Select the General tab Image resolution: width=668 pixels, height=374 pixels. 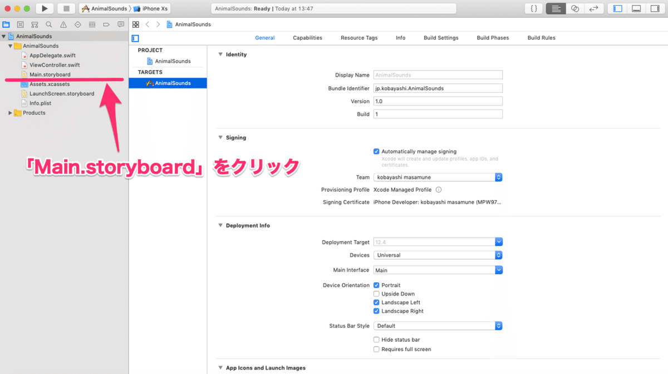pyautogui.click(x=265, y=38)
